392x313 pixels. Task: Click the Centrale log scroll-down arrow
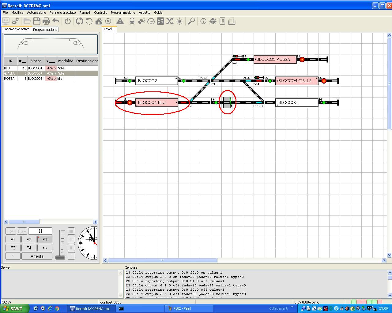point(390,295)
